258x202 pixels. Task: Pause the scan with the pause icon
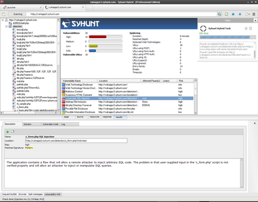coord(240,14)
